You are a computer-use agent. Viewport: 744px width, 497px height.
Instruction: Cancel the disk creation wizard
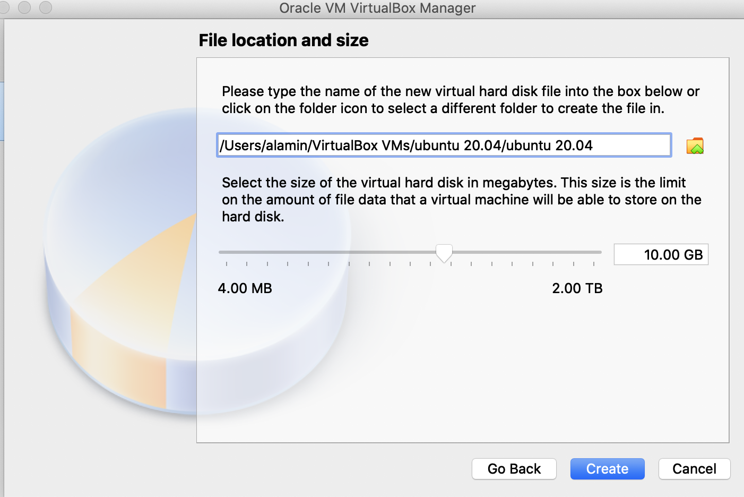694,469
